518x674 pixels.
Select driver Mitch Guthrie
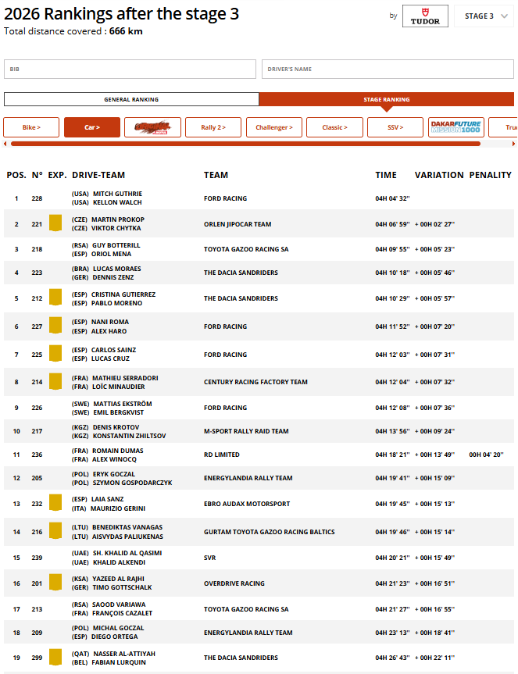pyautogui.click(x=117, y=194)
